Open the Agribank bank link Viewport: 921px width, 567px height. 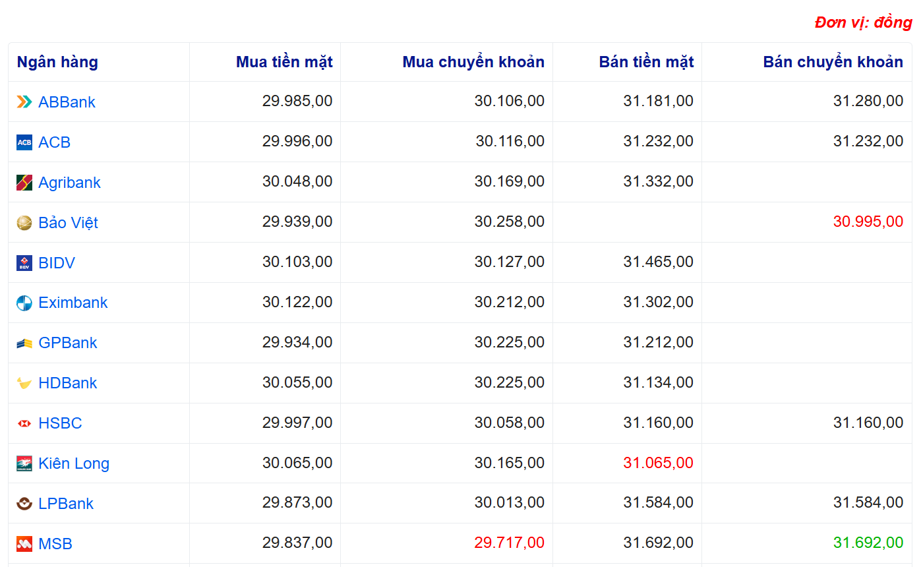pyautogui.click(x=69, y=183)
